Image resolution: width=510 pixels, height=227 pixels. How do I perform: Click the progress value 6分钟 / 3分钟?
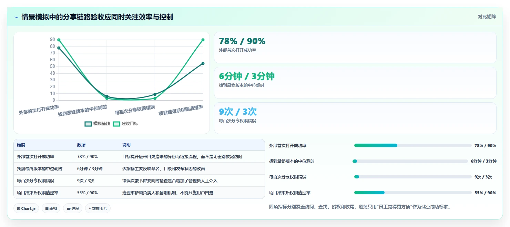[484, 161]
